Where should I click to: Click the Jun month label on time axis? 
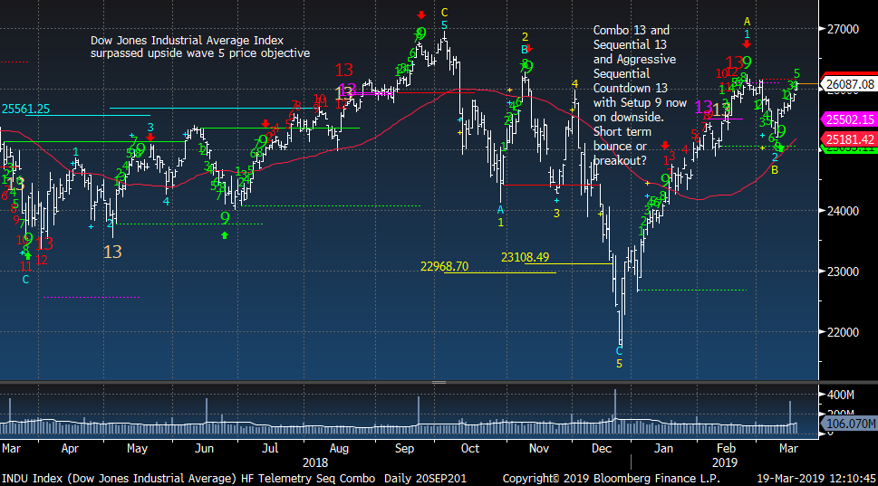[205, 449]
